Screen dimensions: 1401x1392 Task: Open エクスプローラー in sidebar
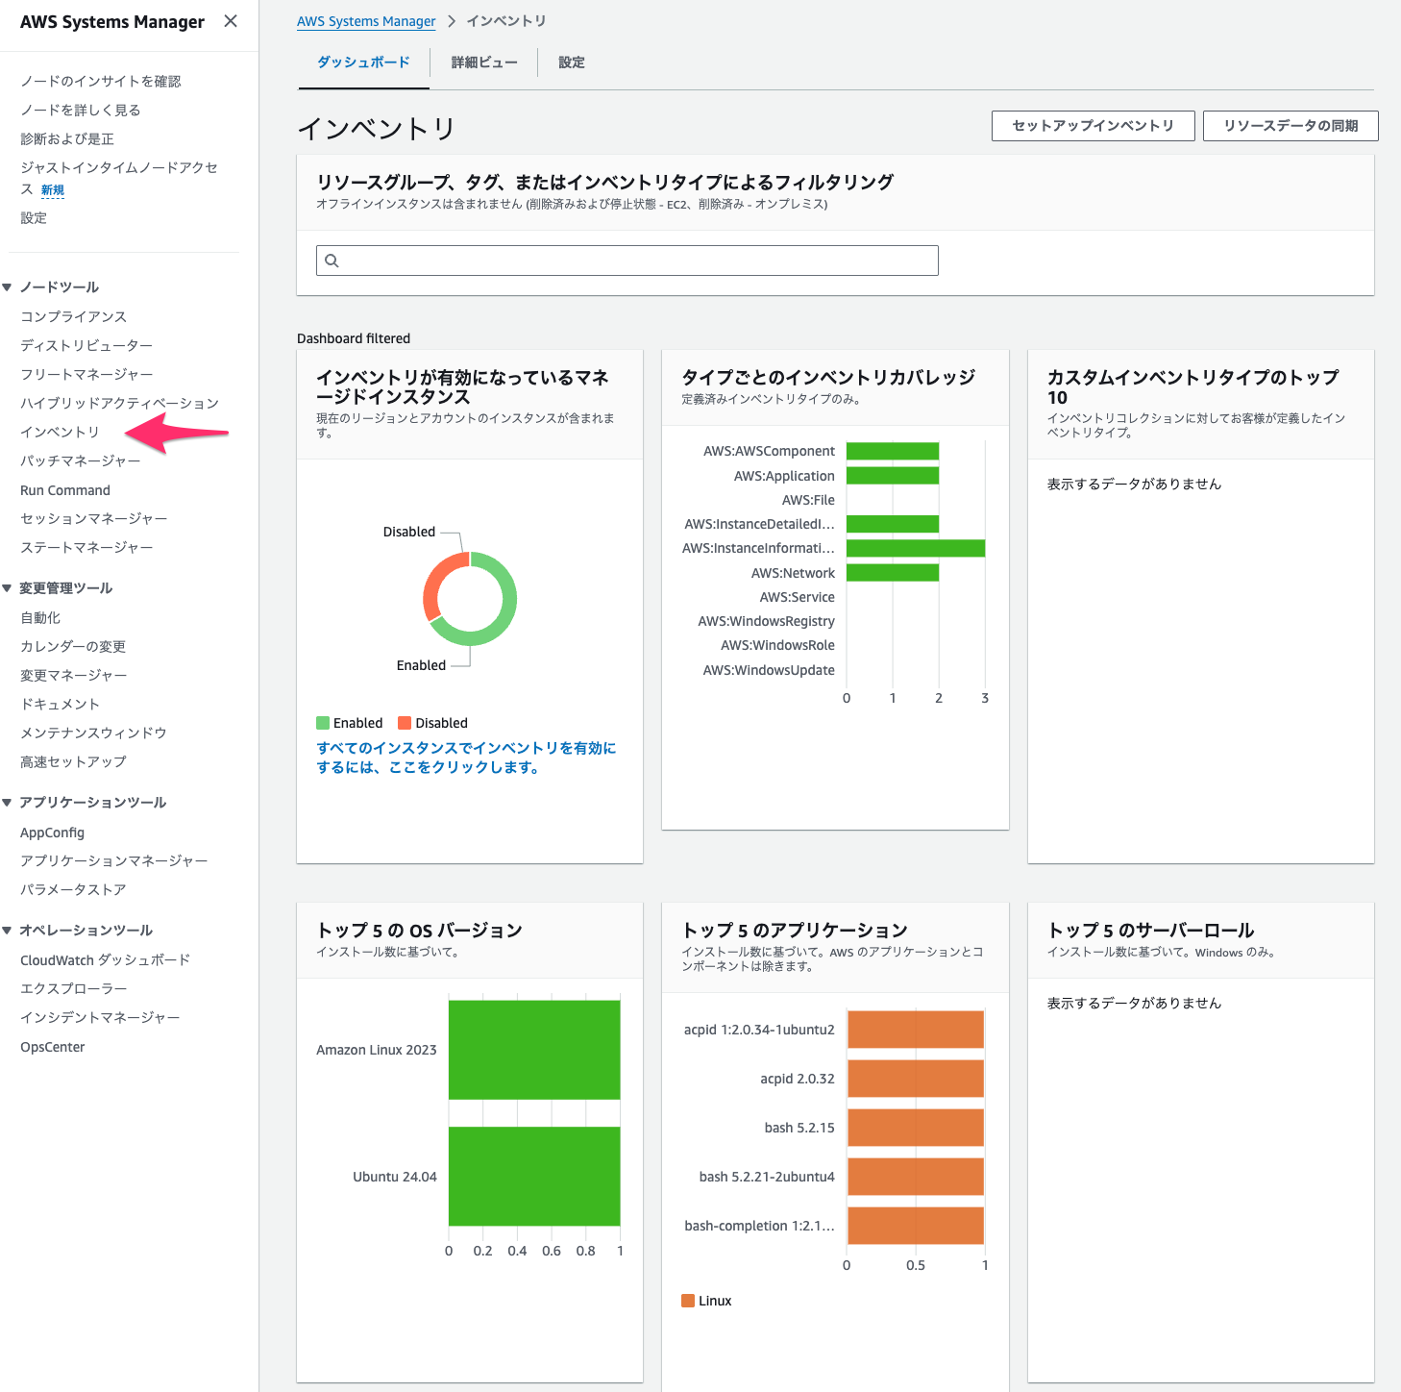[x=74, y=989]
